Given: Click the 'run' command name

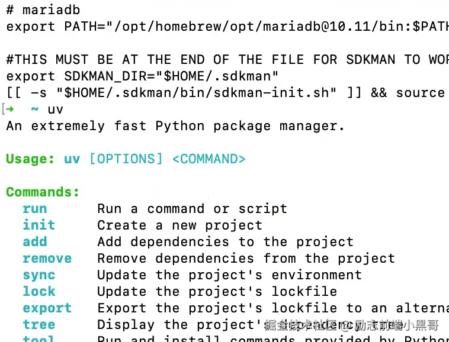Looking at the screenshot, I should coord(34,209).
